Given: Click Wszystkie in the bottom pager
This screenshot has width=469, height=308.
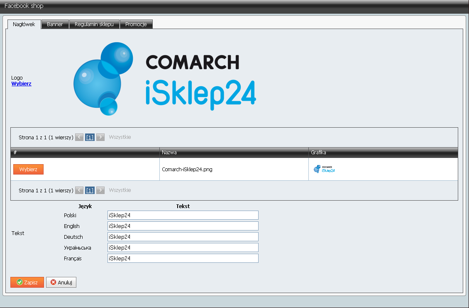Looking at the screenshot, I should click(x=120, y=190).
